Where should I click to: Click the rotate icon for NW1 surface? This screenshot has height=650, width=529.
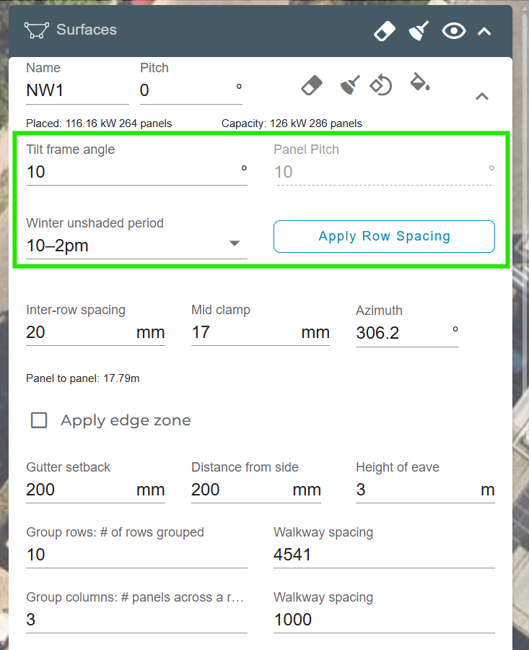coord(380,85)
